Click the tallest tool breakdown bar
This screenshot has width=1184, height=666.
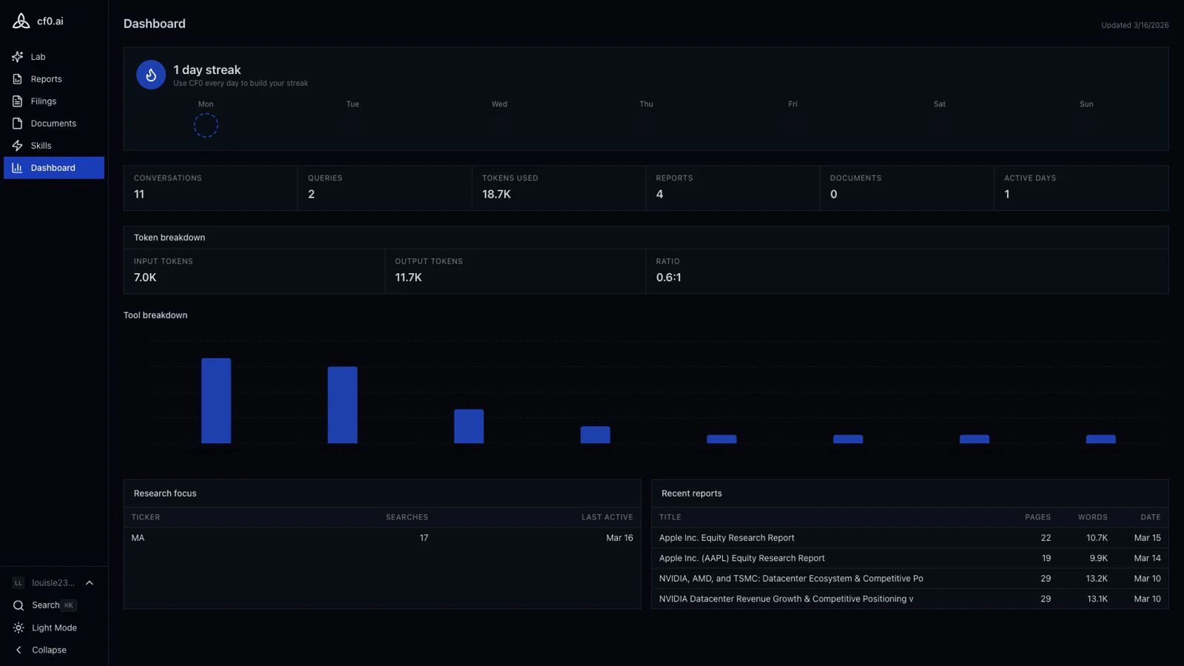[x=216, y=401]
